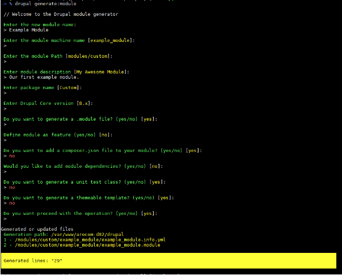Image resolution: width=342 pixels, height=275 pixels.
Task: Click the 'Enter package name' prompt
Action: click(x=43, y=88)
